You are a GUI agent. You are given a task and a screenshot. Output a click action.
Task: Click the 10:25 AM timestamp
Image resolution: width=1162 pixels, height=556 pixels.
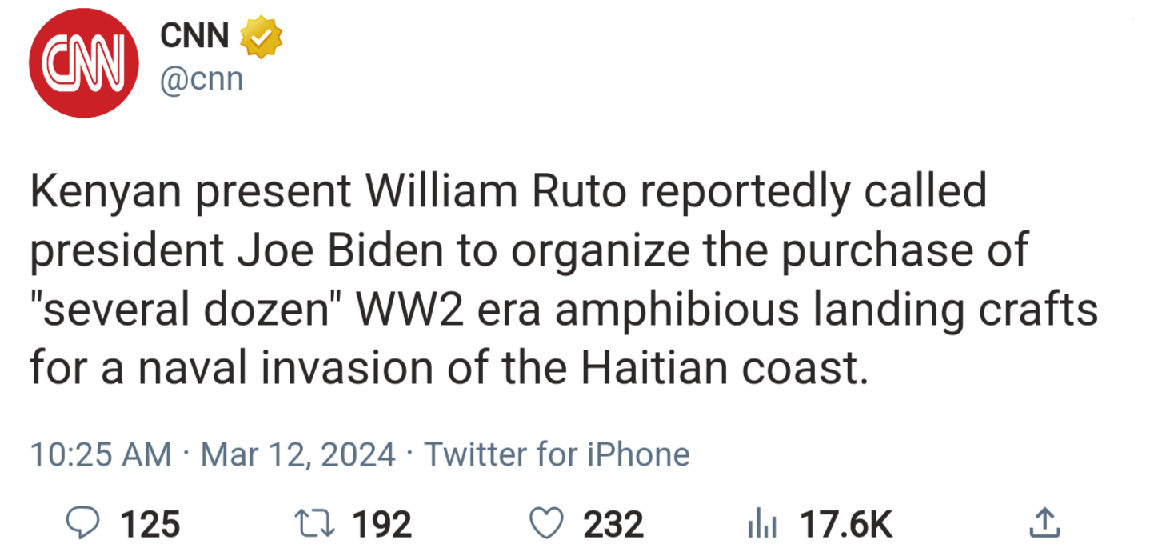(x=101, y=454)
